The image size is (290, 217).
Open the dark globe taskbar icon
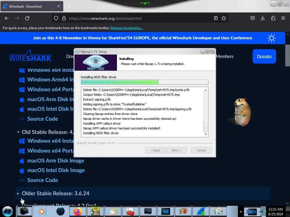click(x=60, y=211)
